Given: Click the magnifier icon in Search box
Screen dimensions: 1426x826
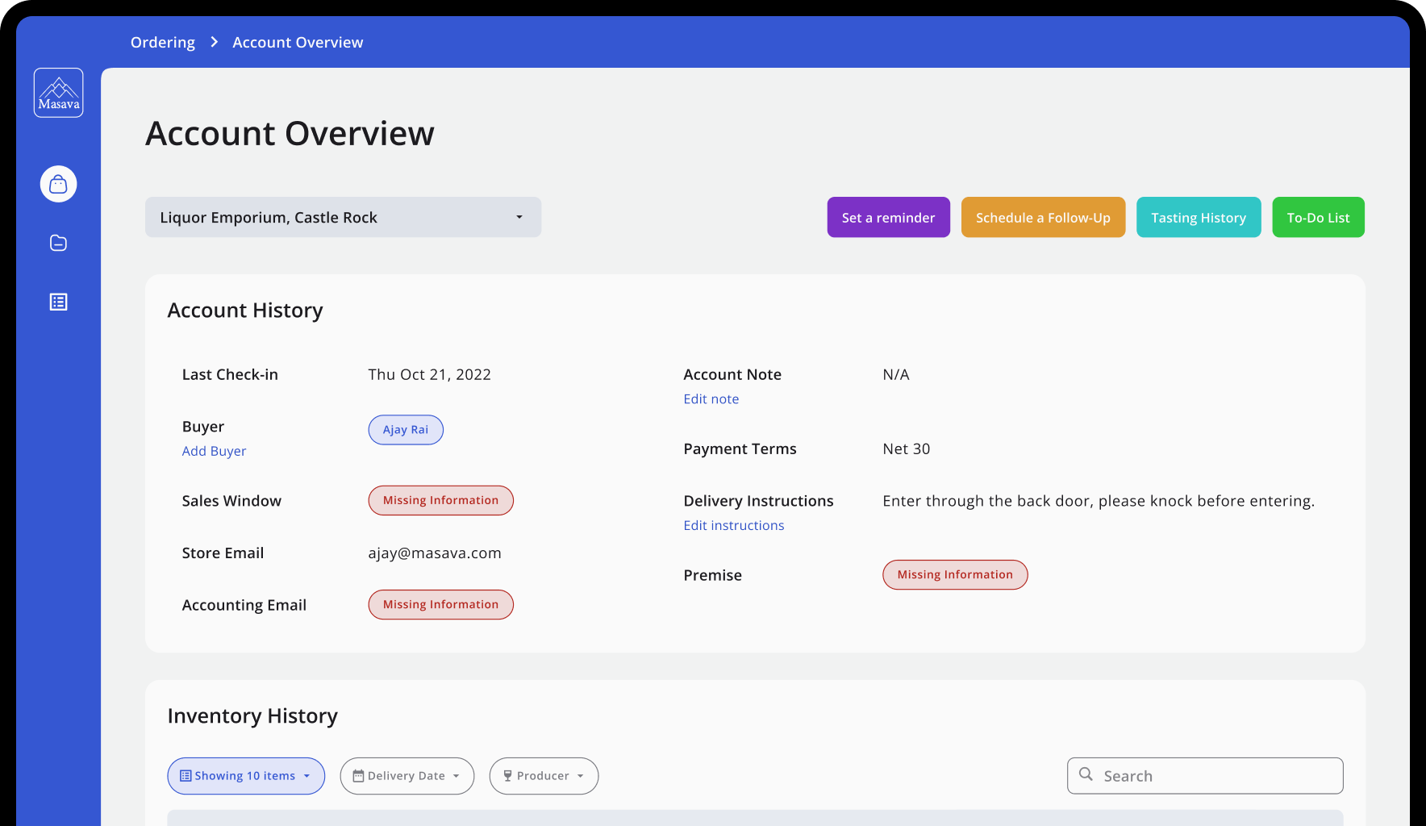Looking at the screenshot, I should (x=1086, y=774).
